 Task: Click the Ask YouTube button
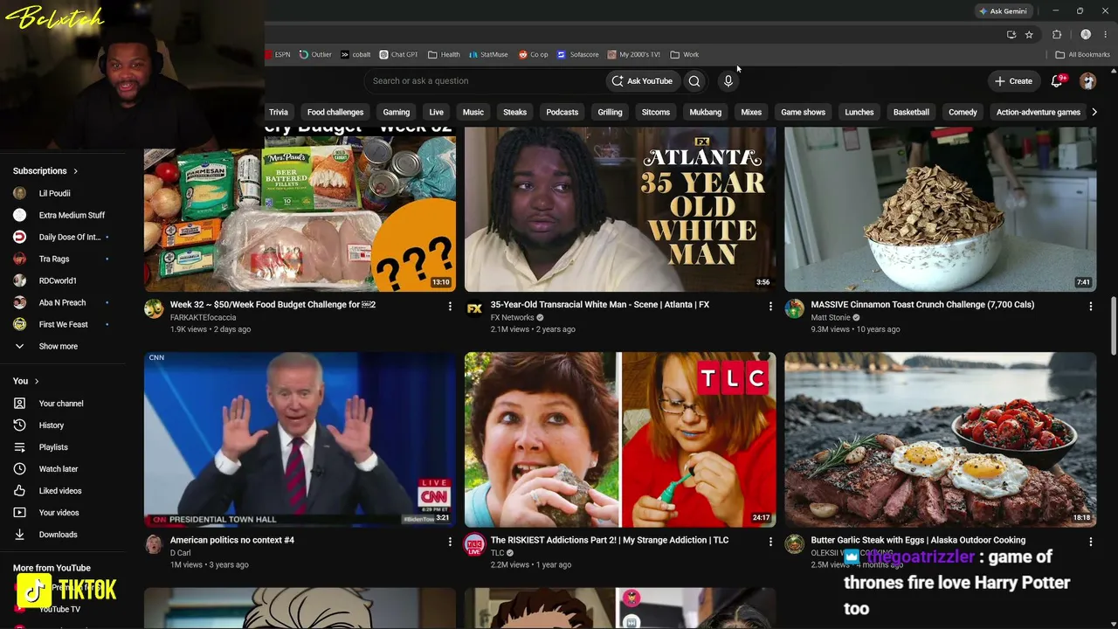coord(642,81)
